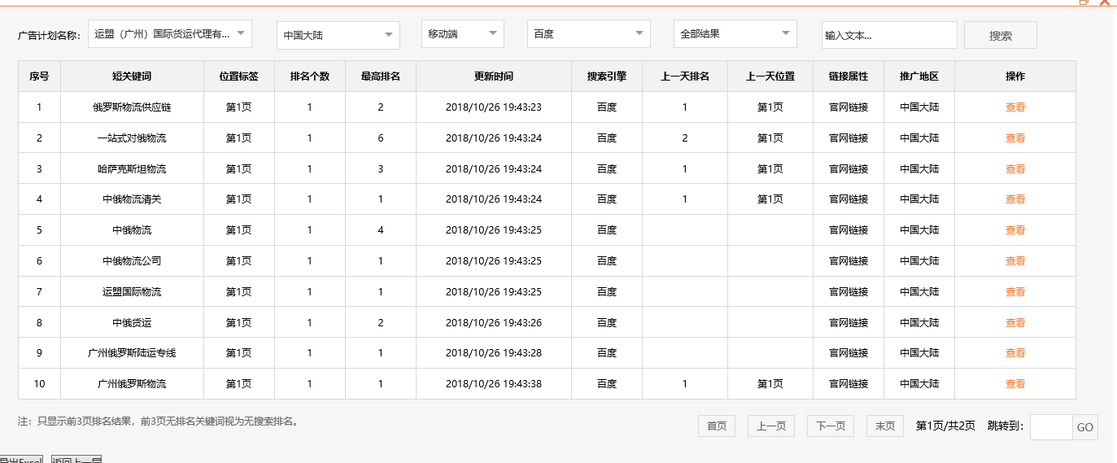The height and width of the screenshot is (463, 1117).
Task: Click the 搜索引擎 column header
Action: click(x=607, y=76)
